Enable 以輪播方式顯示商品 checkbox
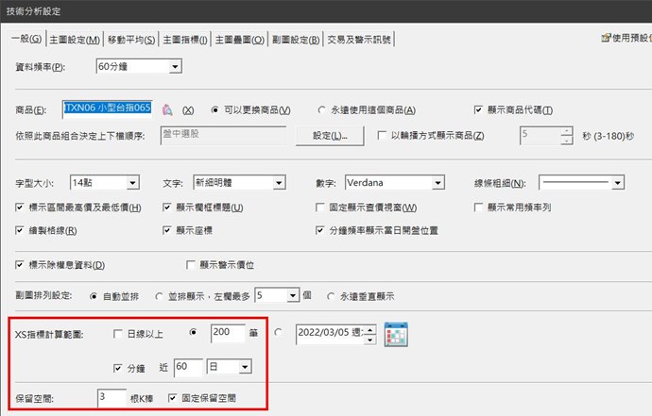Screen dimensions: 652x416 (x=383, y=136)
